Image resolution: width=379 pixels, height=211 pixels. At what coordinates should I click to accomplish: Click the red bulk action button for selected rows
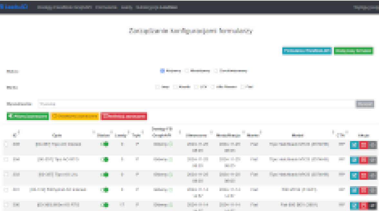coord(124,116)
